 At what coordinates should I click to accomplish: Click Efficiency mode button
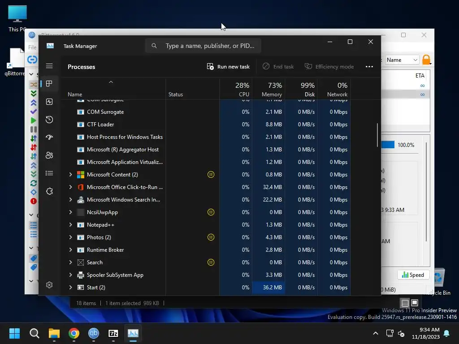[329, 67]
